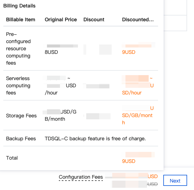Click the Backup Fees row label

point(21,139)
